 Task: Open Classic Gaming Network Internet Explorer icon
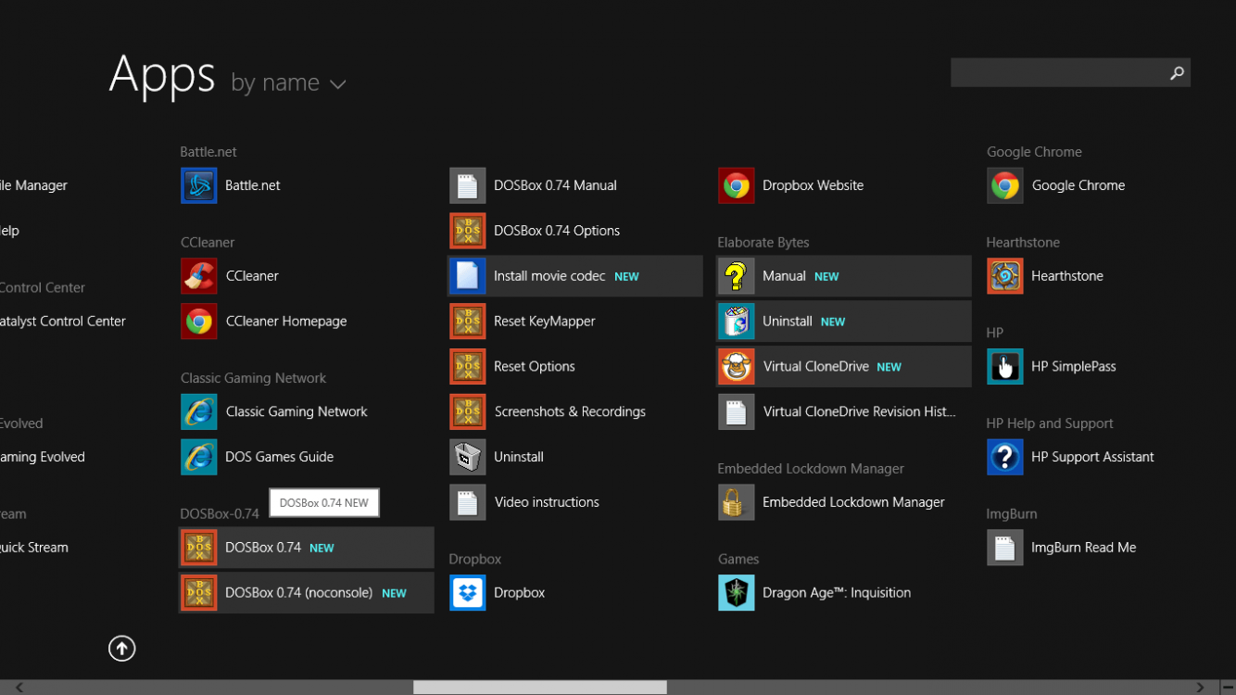tap(198, 411)
